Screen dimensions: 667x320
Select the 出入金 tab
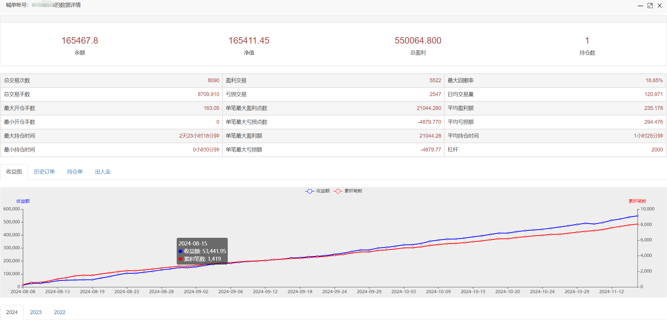coord(103,172)
